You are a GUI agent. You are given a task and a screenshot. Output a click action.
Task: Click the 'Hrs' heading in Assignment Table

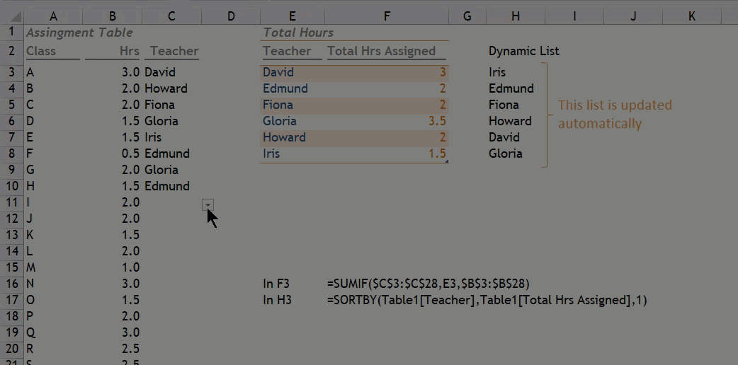129,51
